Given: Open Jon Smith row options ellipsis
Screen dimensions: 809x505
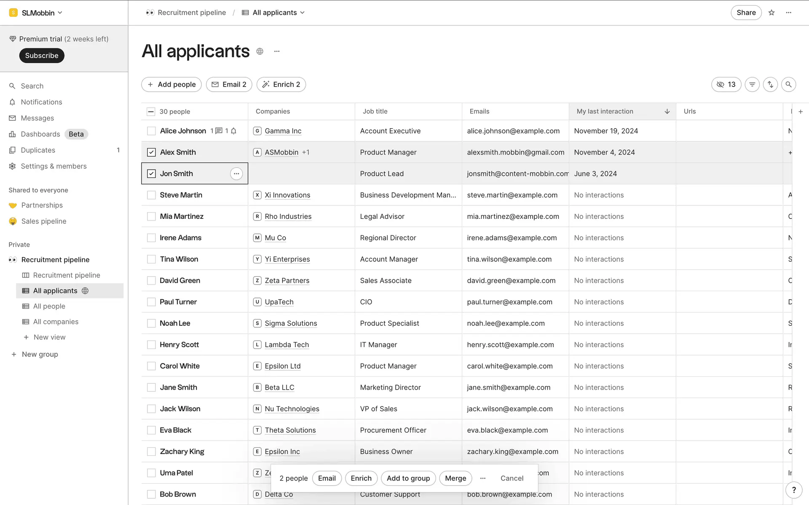Looking at the screenshot, I should [x=236, y=173].
